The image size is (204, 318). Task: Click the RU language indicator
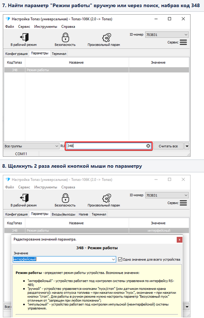(x=62, y=146)
